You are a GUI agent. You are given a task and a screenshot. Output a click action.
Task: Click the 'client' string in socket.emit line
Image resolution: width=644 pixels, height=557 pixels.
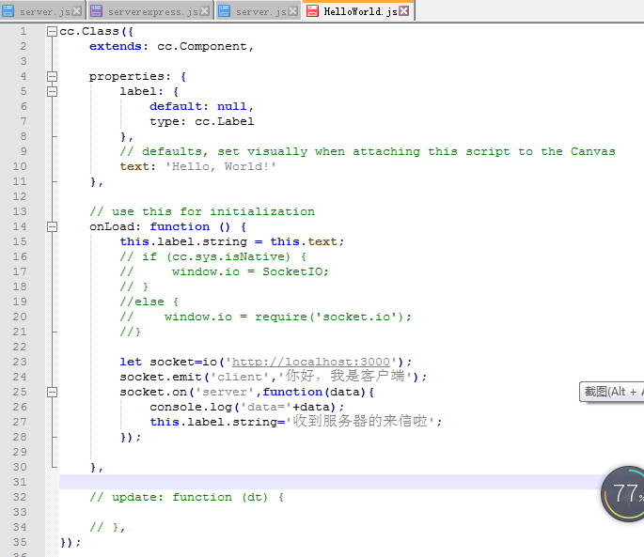tap(240, 377)
